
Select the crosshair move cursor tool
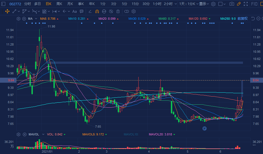(7, 11)
